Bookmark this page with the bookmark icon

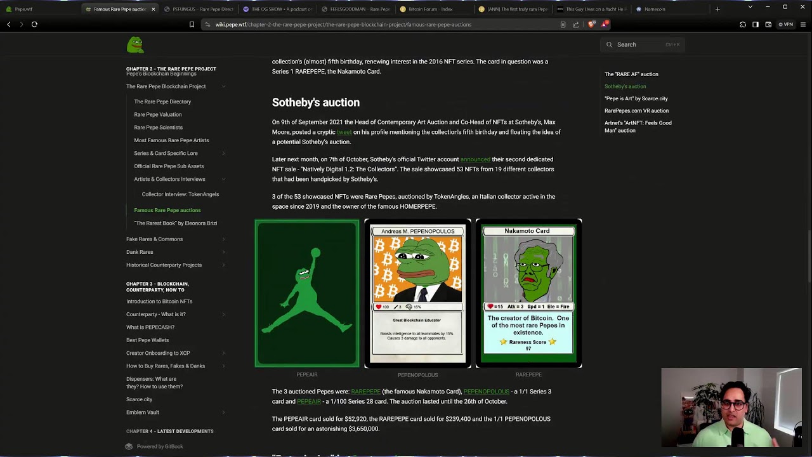tap(192, 24)
